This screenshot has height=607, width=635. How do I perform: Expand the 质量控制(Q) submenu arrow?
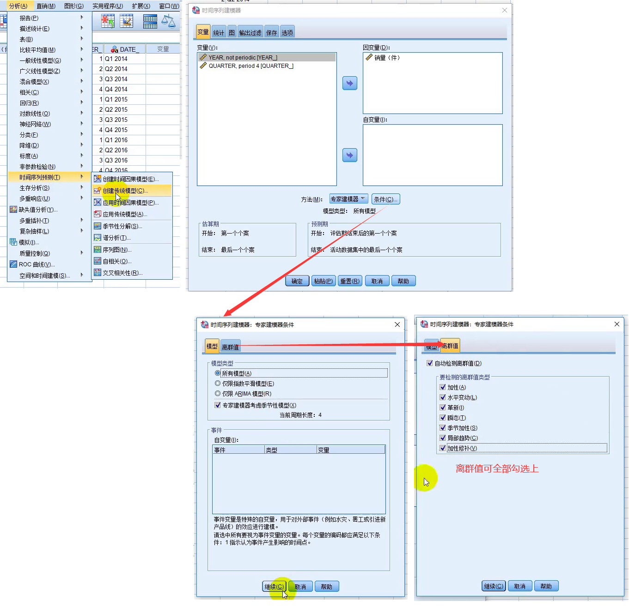tap(82, 253)
